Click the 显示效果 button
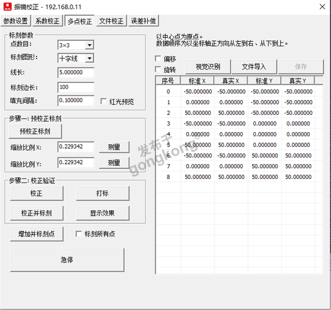This screenshot has height=310, width=331. pyautogui.click(x=103, y=213)
